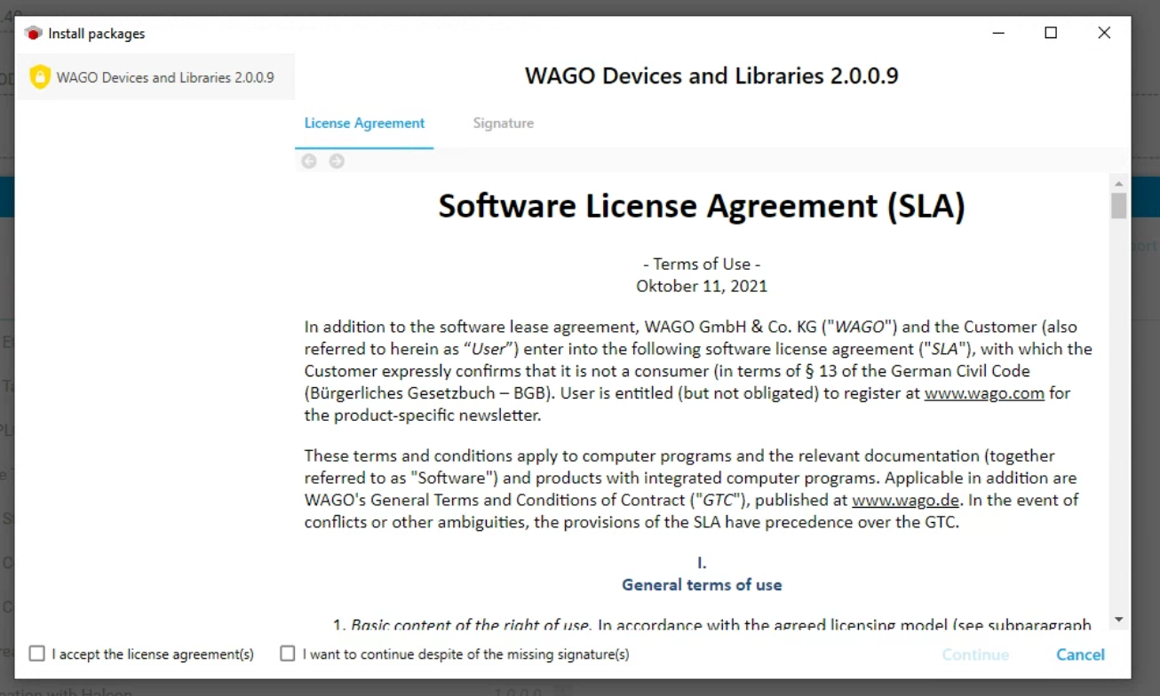The image size is (1160, 696).
Task: Click the red Install packages window icon
Action: pos(34,34)
